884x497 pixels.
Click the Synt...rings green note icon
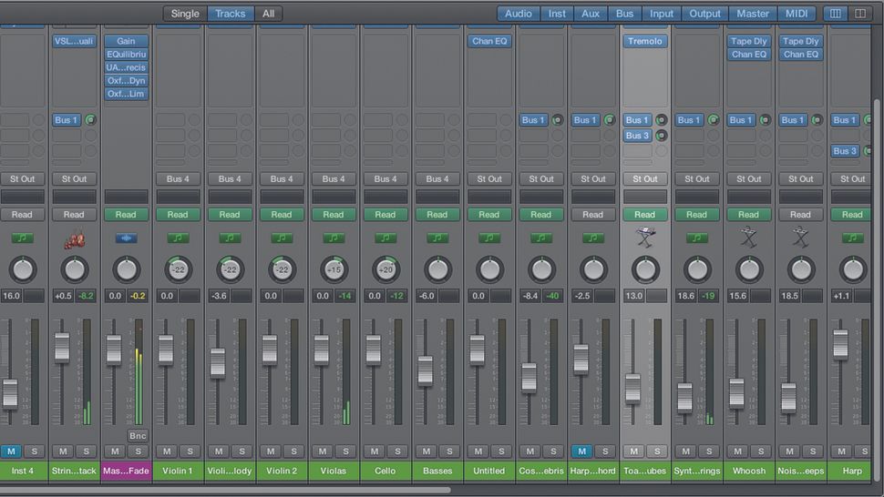click(x=697, y=238)
